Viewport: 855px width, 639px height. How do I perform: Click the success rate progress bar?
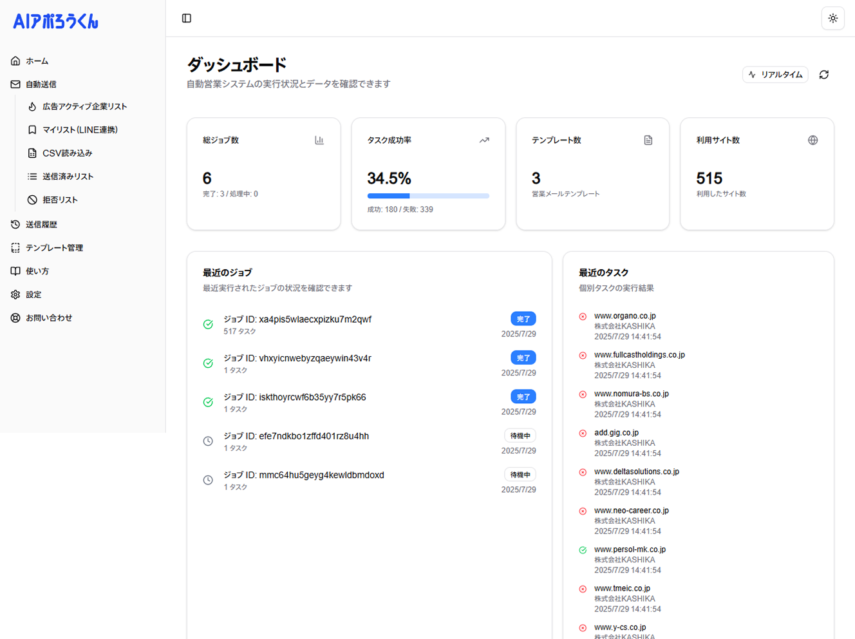point(427,196)
